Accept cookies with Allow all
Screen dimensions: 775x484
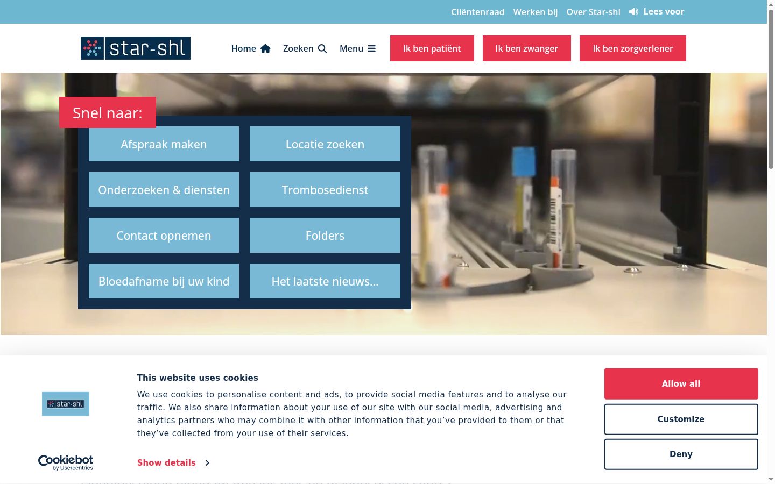681,384
